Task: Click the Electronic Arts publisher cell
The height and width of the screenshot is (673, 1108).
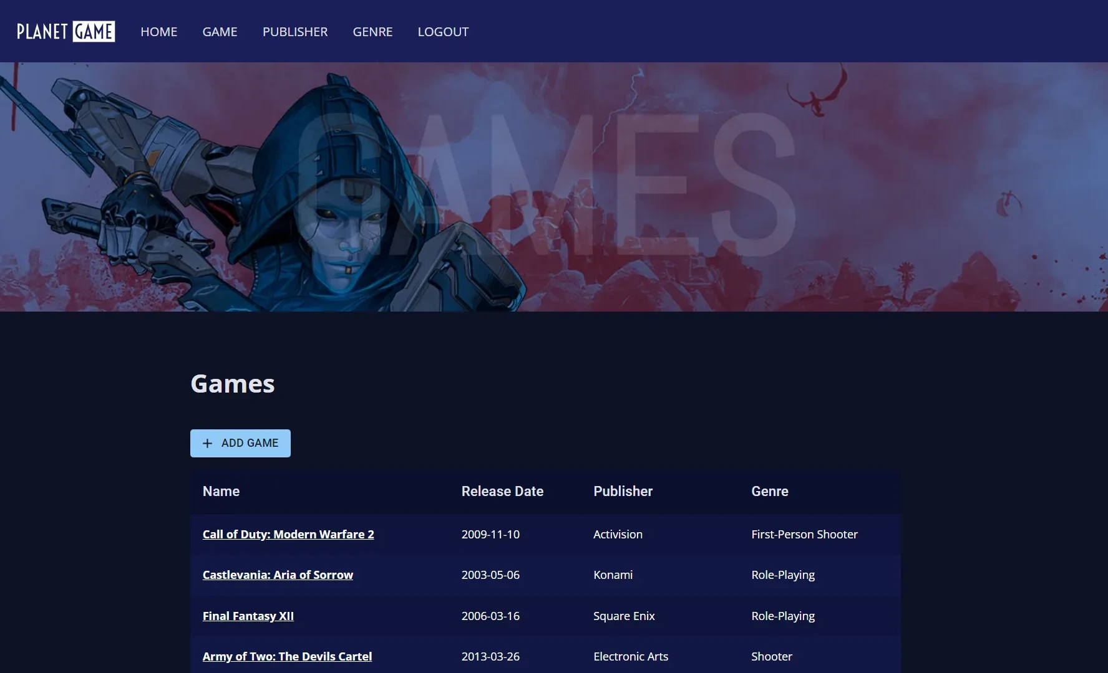Action: [631, 656]
